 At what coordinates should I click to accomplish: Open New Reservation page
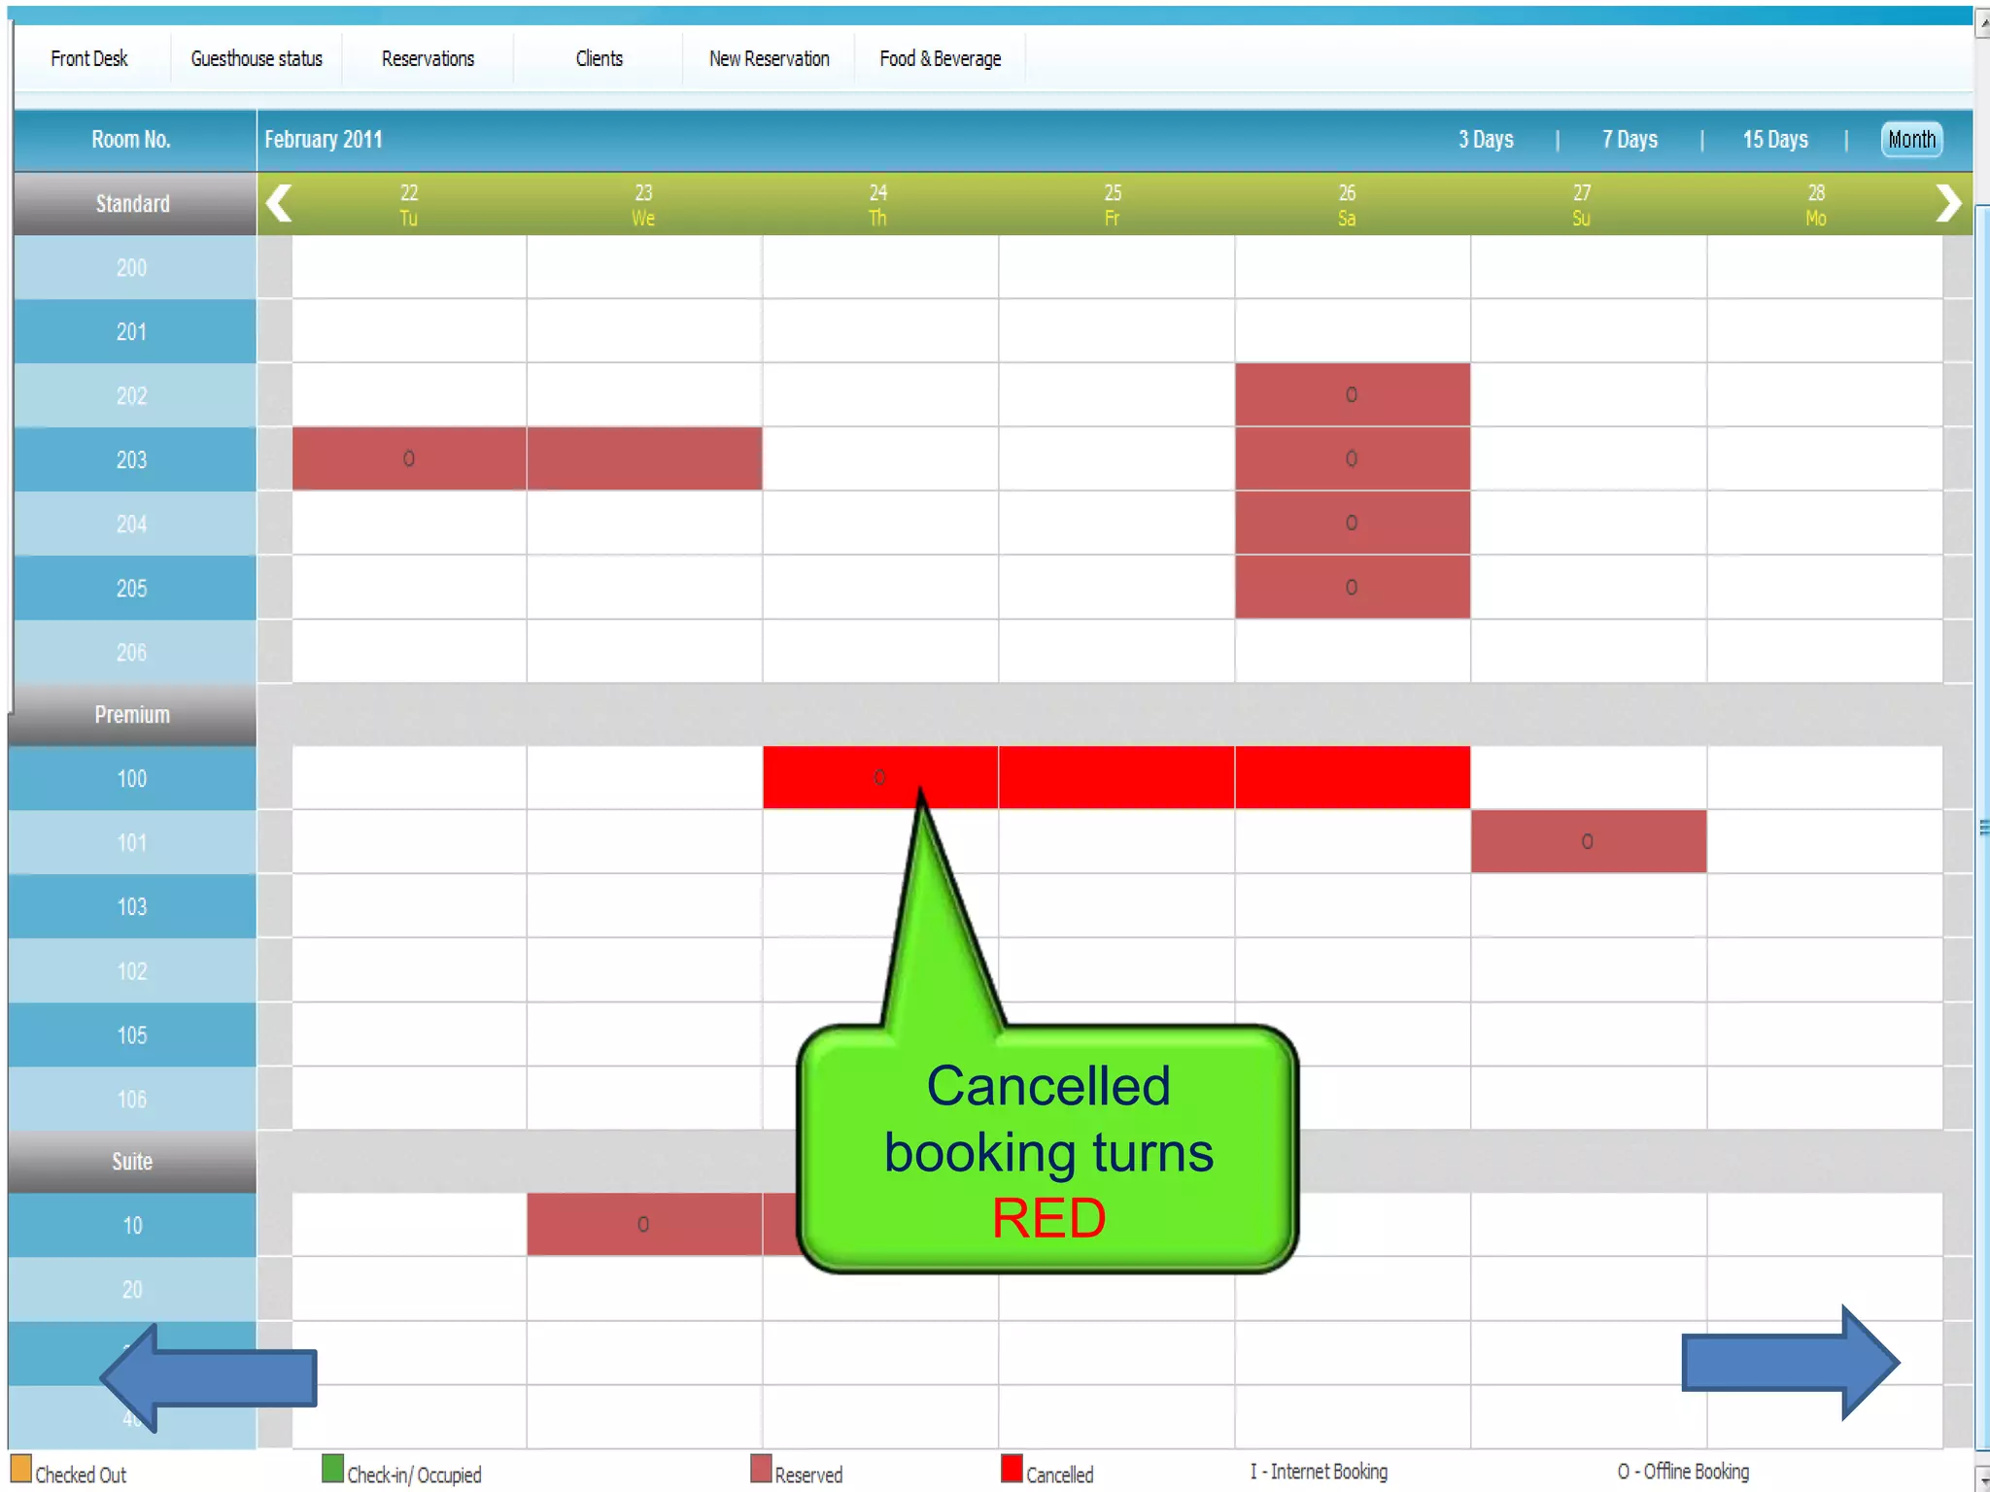[769, 58]
